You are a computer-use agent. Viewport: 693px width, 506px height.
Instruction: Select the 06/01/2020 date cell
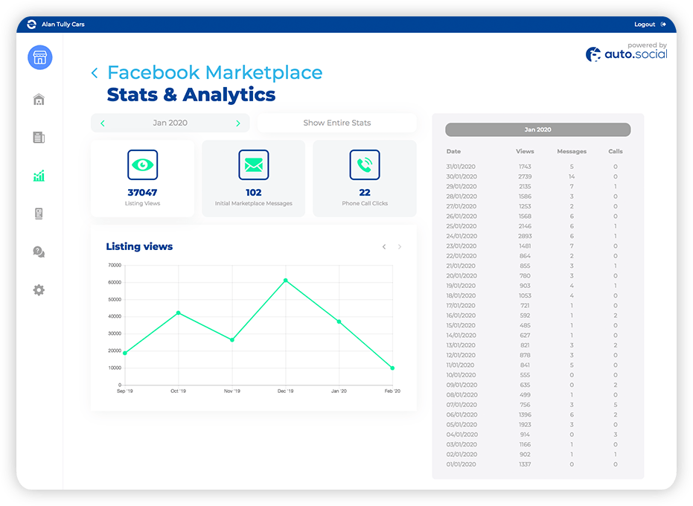[462, 414]
